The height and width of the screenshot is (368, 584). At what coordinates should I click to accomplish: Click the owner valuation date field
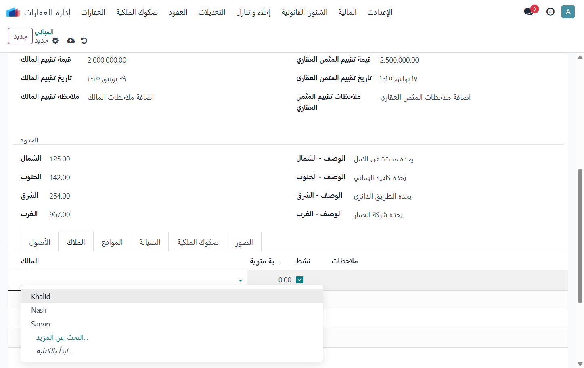coord(107,79)
